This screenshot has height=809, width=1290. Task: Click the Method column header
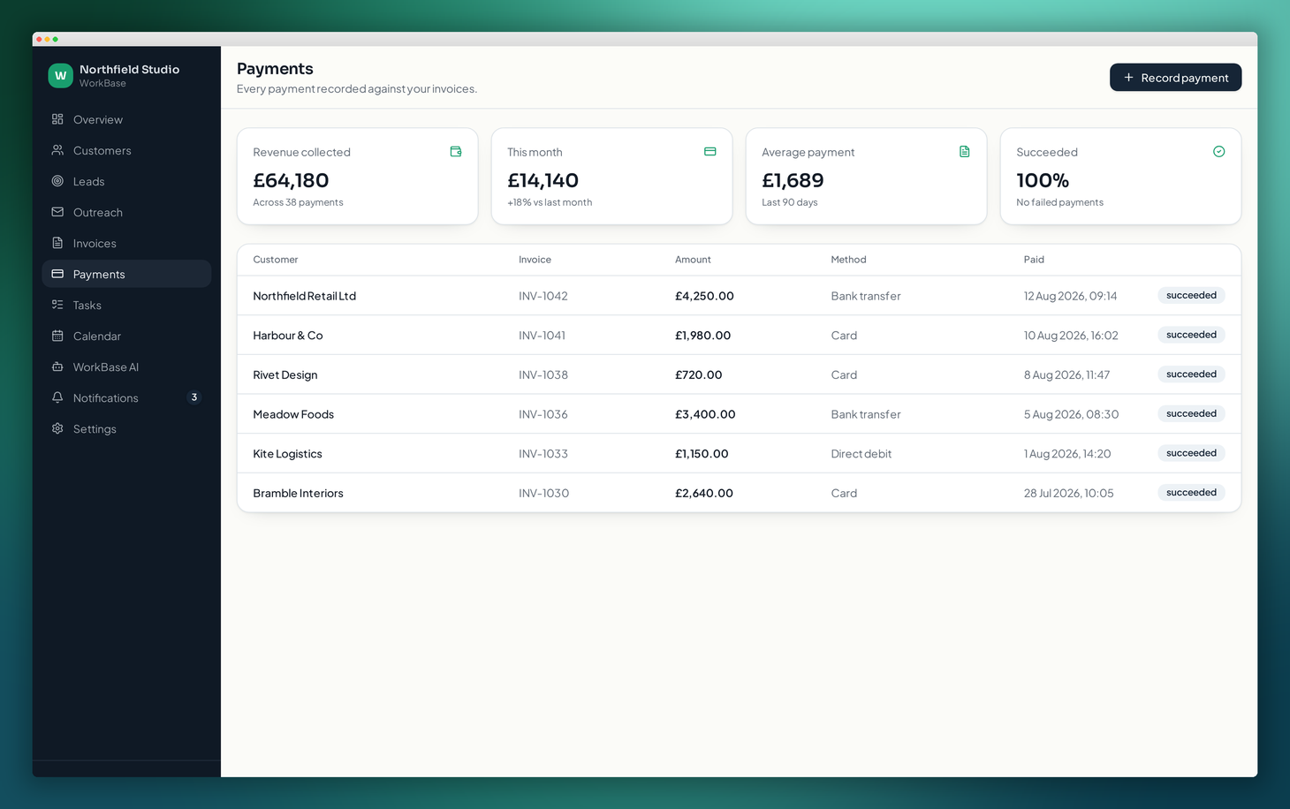coord(848,260)
